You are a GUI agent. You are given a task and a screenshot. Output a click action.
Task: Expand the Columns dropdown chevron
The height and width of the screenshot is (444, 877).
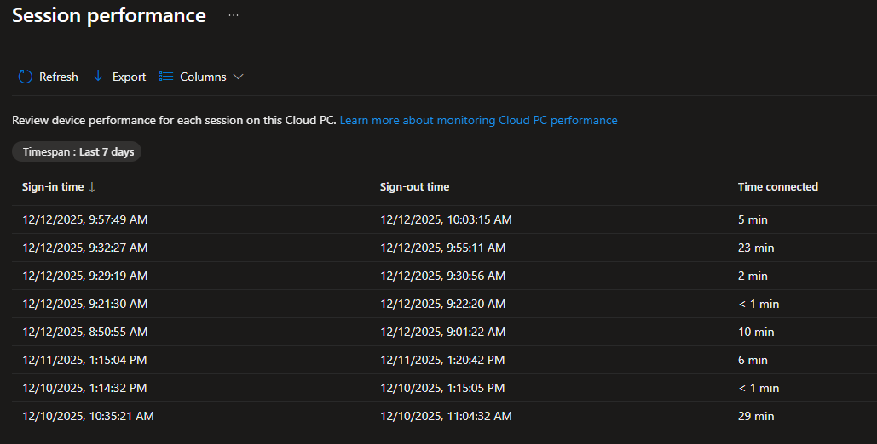[x=239, y=77]
